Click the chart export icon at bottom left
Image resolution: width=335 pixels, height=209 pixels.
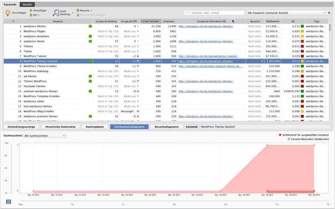8,201
